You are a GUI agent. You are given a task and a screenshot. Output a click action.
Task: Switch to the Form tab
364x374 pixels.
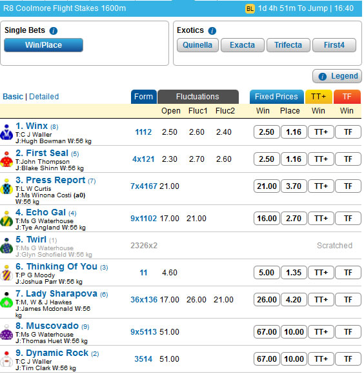click(x=143, y=97)
